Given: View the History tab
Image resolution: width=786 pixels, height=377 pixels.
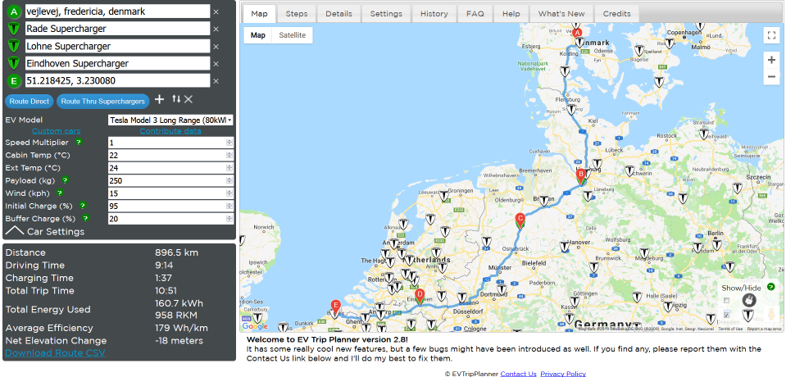Looking at the screenshot, I should pos(434,14).
